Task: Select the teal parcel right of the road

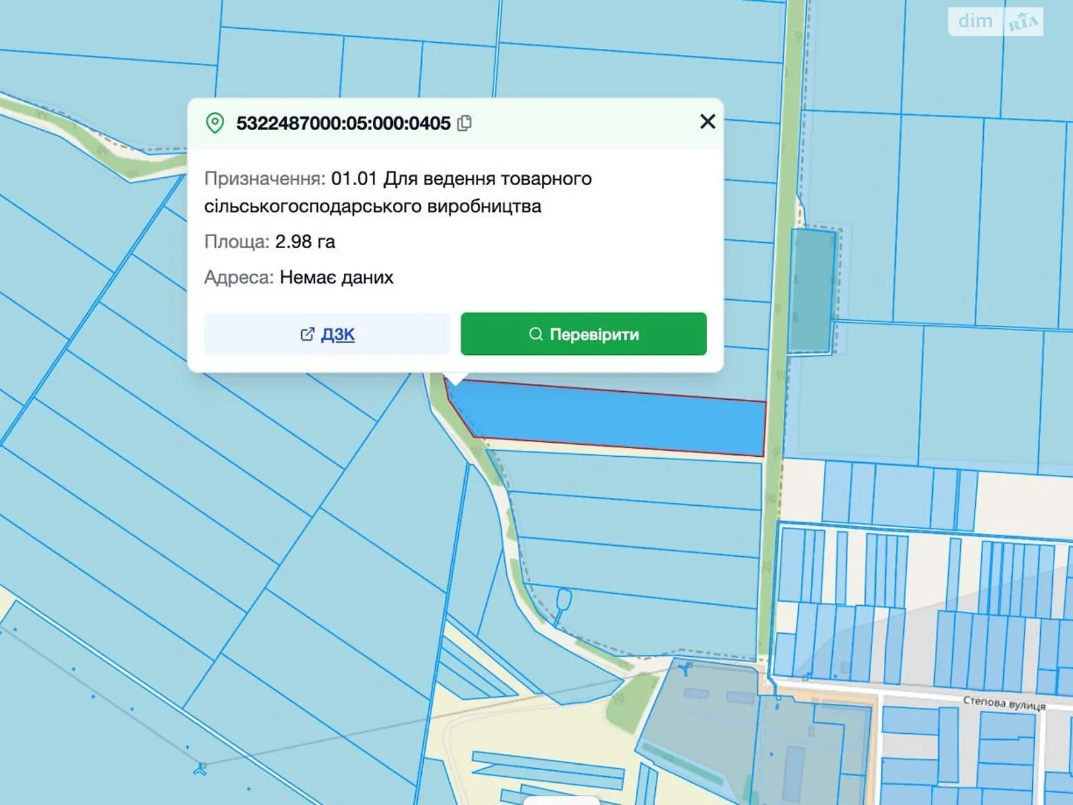Action: click(x=811, y=288)
